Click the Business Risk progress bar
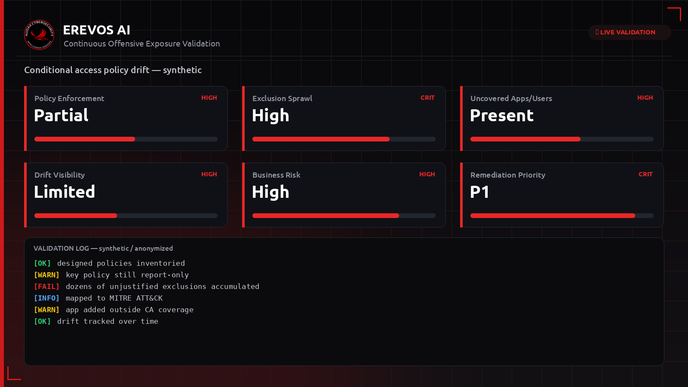Image resolution: width=688 pixels, height=387 pixels. click(344, 215)
